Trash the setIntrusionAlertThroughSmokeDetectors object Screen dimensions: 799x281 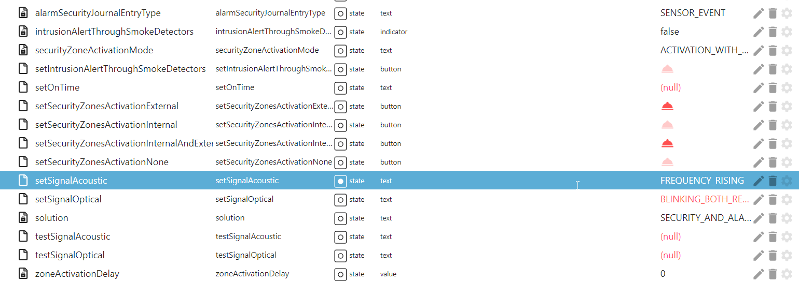[773, 69]
